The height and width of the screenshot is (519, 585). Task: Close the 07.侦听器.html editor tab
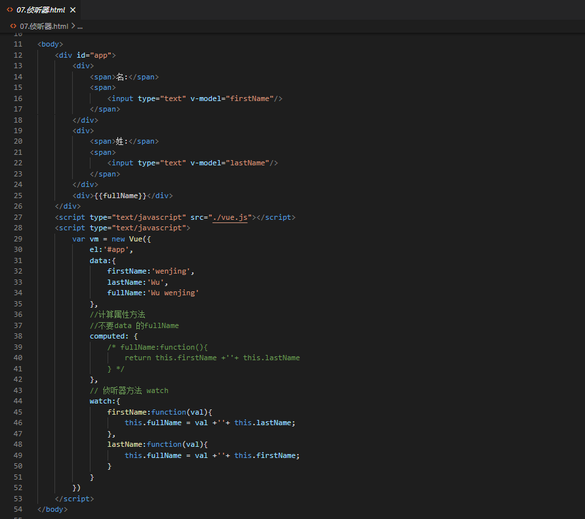click(x=73, y=10)
